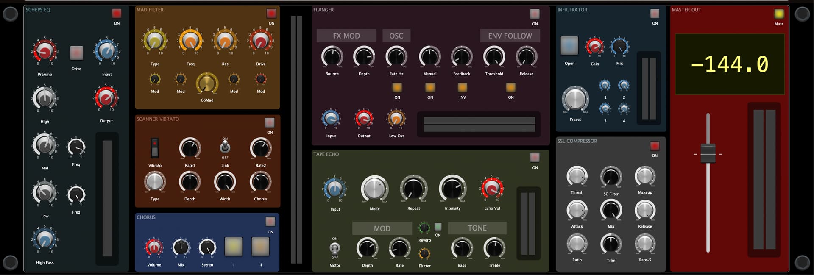Toggle the Scheps EQ ON button
The height and width of the screenshot is (275, 814).
click(x=117, y=14)
